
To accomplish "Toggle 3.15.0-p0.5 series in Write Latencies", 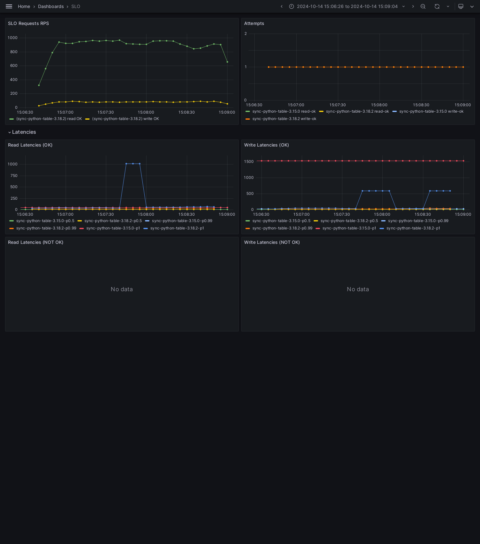I will coord(281,221).
